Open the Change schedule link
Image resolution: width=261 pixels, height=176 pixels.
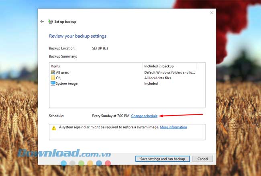144,116
